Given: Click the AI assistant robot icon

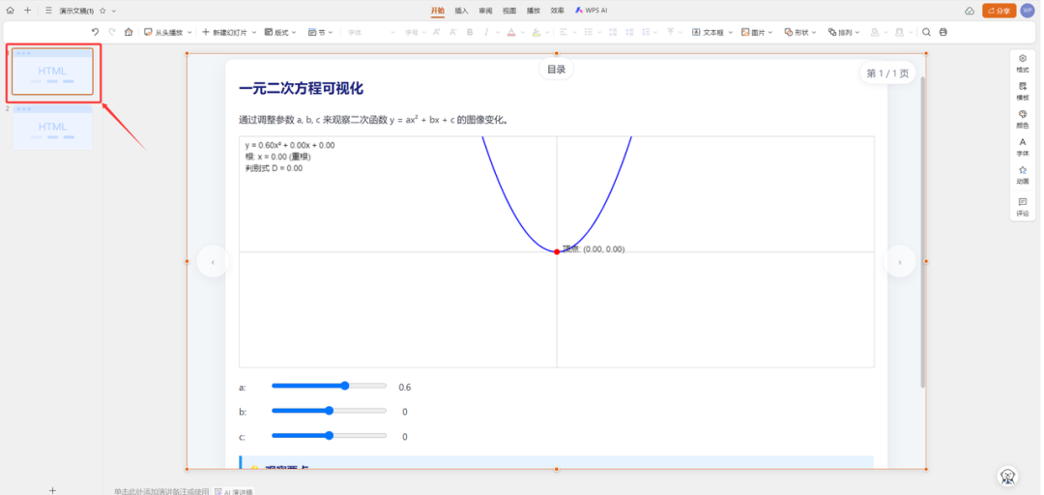Looking at the screenshot, I should (x=1008, y=476).
